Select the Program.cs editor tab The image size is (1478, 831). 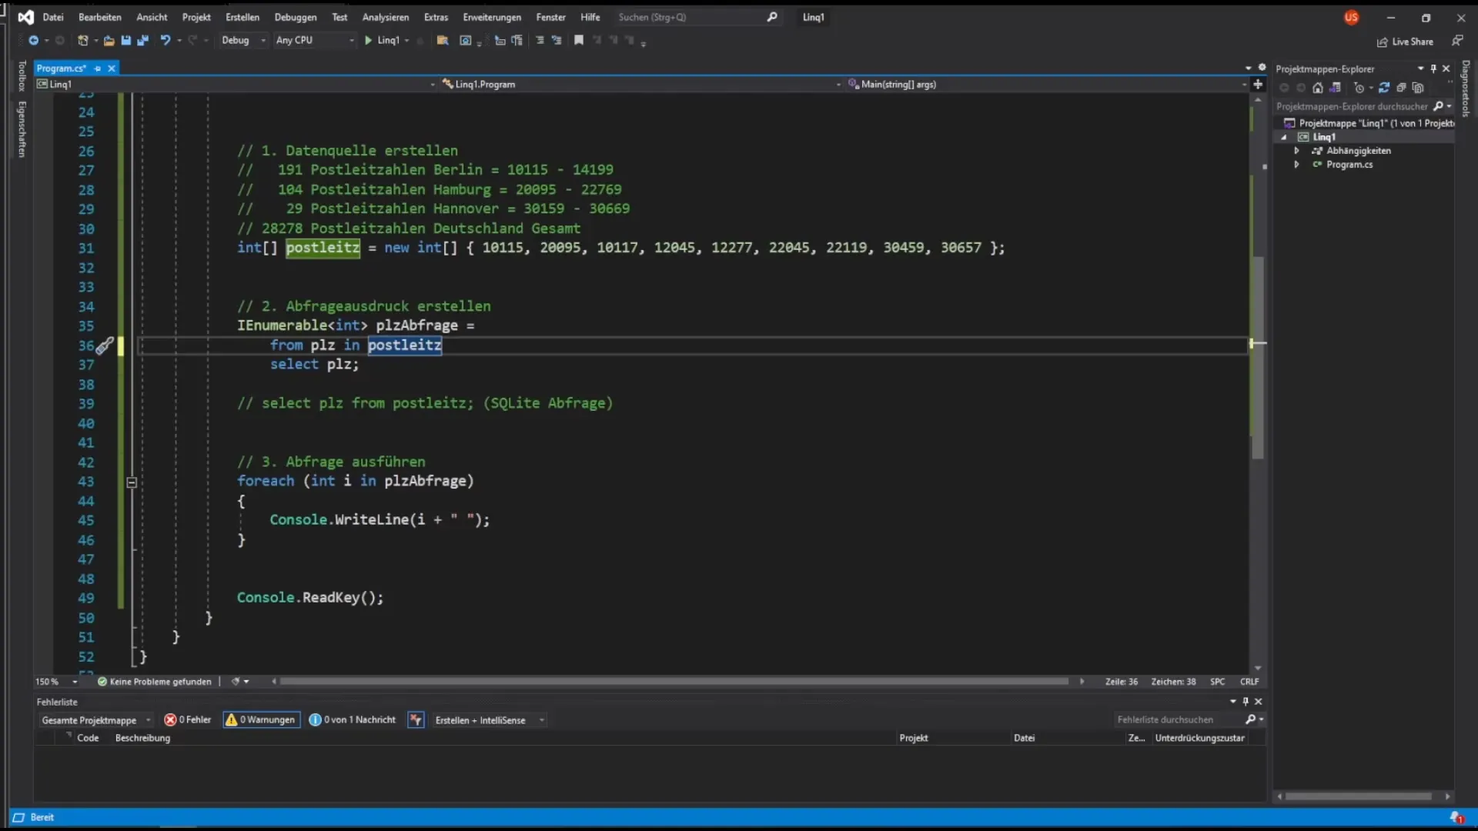pos(61,68)
